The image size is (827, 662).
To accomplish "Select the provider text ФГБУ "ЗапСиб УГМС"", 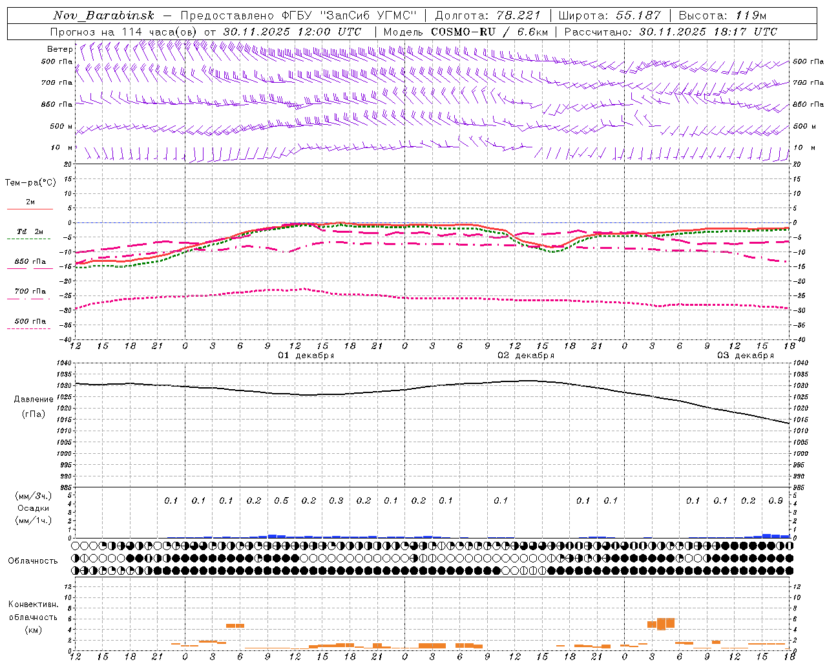I will click(349, 16).
